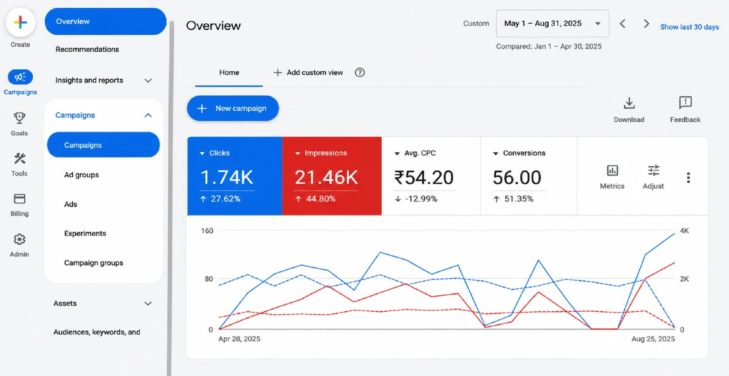The width and height of the screenshot is (729, 376).
Task: Open Admin gear icon in sidebar
Action: (19, 239)
